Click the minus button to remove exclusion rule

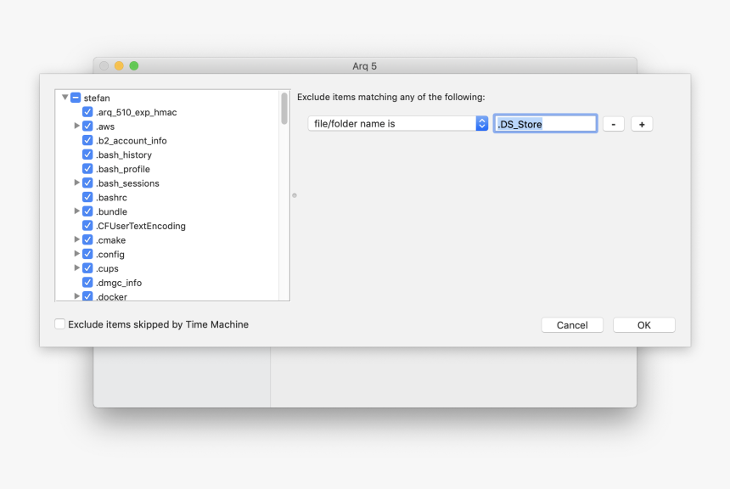tap(613, 124)
